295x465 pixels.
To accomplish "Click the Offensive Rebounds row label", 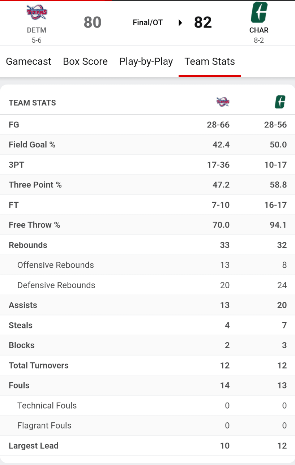I will point(55,265).
